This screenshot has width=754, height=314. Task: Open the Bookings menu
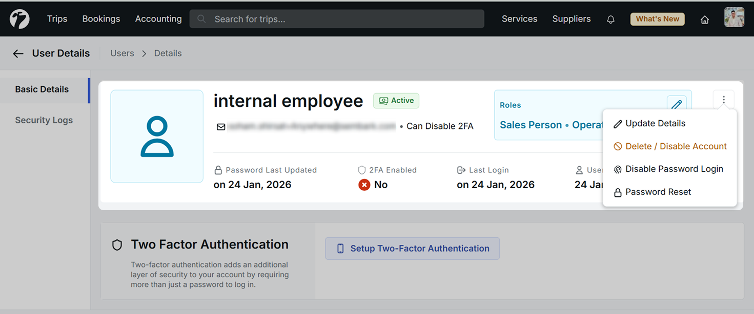[x=101, y=19]
